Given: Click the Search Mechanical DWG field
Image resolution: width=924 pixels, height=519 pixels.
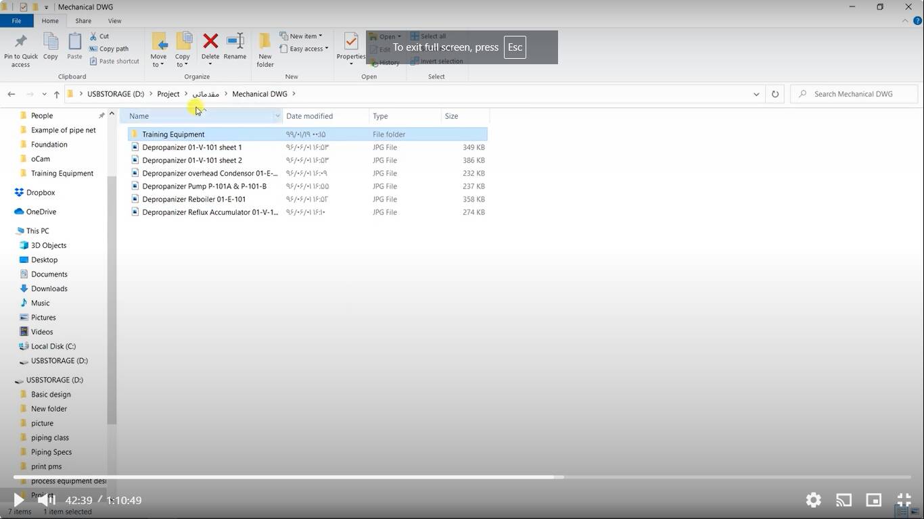Looking at the screenshot, I should point(854,94).
